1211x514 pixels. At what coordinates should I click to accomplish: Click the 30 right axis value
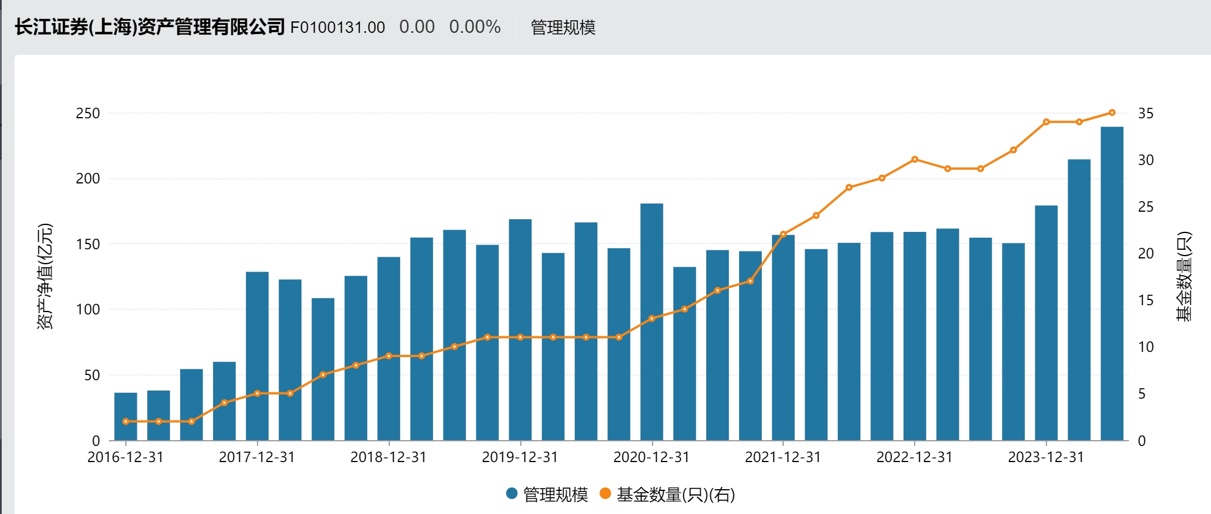[1146, 160]
